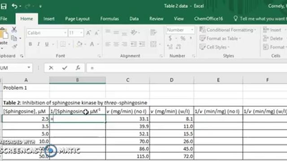Image resolution: width=287 pixels, height=161 pixels.
Task: Open the Clipboard dialog launcher
Action: click(x=22, y=56)
